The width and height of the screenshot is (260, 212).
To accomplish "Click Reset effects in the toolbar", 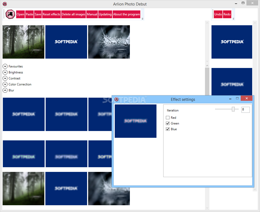I will [x=51, y=14].
